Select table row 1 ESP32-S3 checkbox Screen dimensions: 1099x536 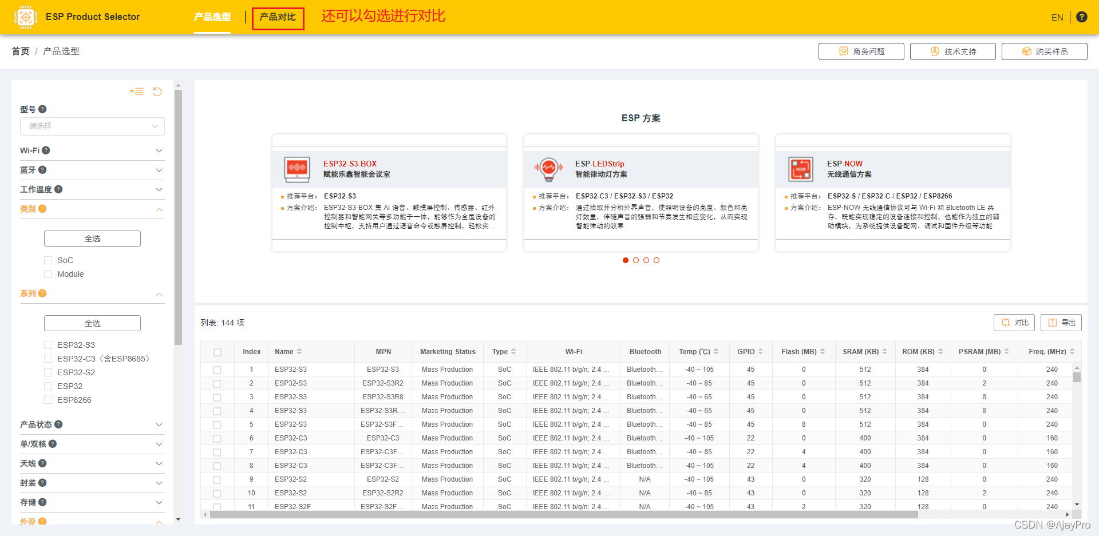(217, 370)
